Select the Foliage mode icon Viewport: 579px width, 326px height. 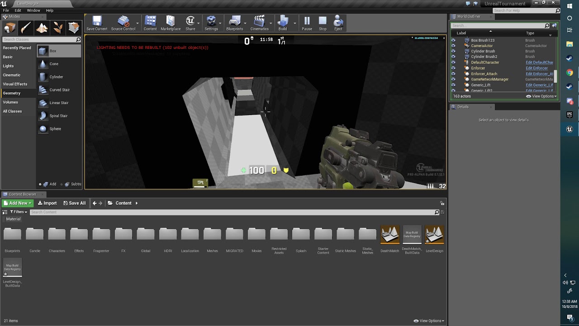point(58,28)
